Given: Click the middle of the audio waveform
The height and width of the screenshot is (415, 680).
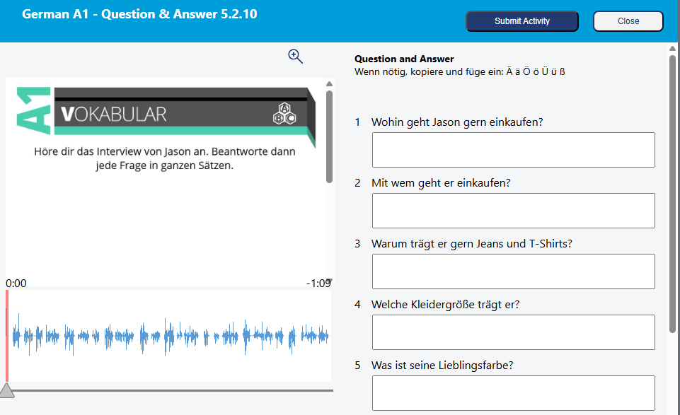Looking at the screenshot, I should (x=168, y=336).
